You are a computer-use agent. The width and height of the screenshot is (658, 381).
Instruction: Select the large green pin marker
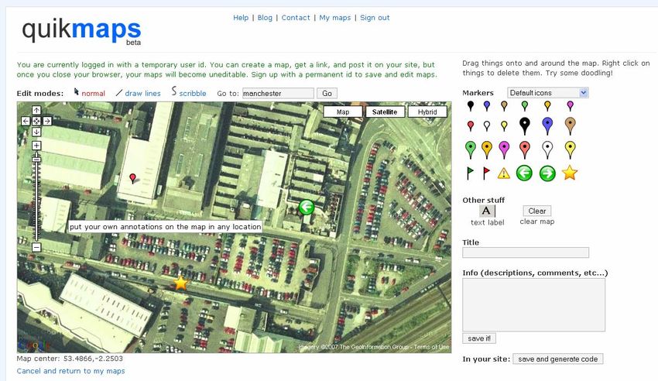(471, 149)
